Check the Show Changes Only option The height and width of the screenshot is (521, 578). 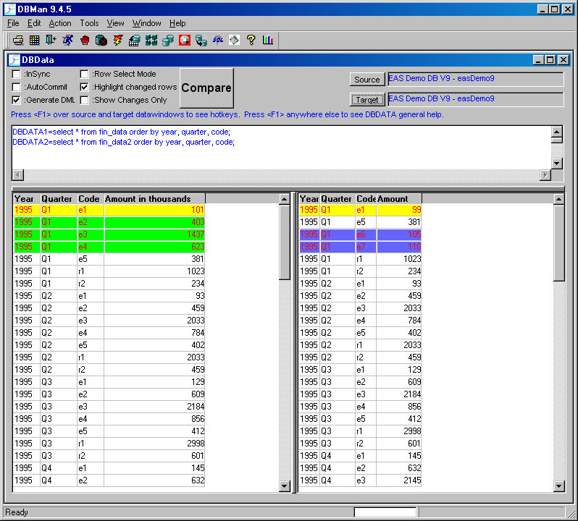pos(85,100)
